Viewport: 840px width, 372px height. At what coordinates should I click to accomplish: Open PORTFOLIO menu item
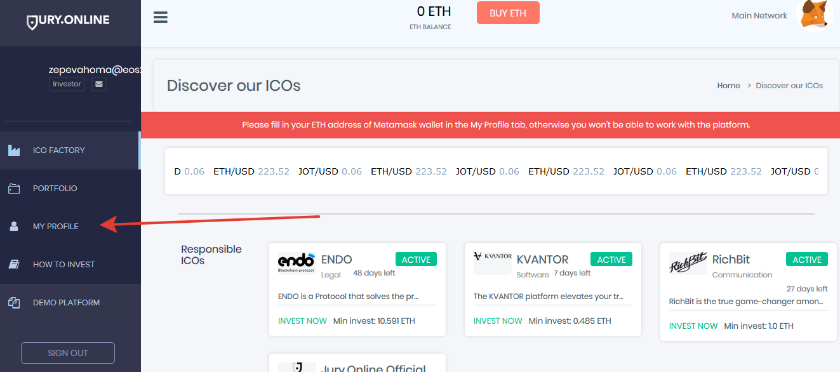(70, 189)
